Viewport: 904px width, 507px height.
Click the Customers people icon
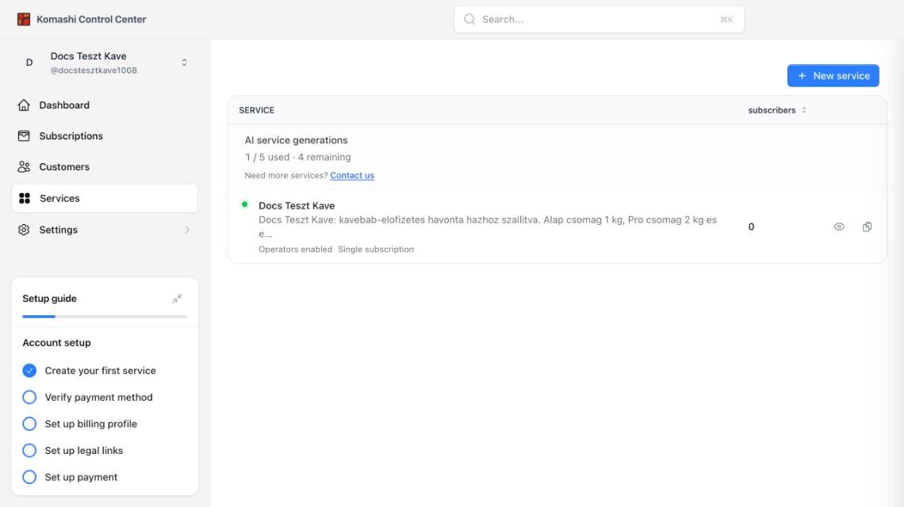(24, 166)
